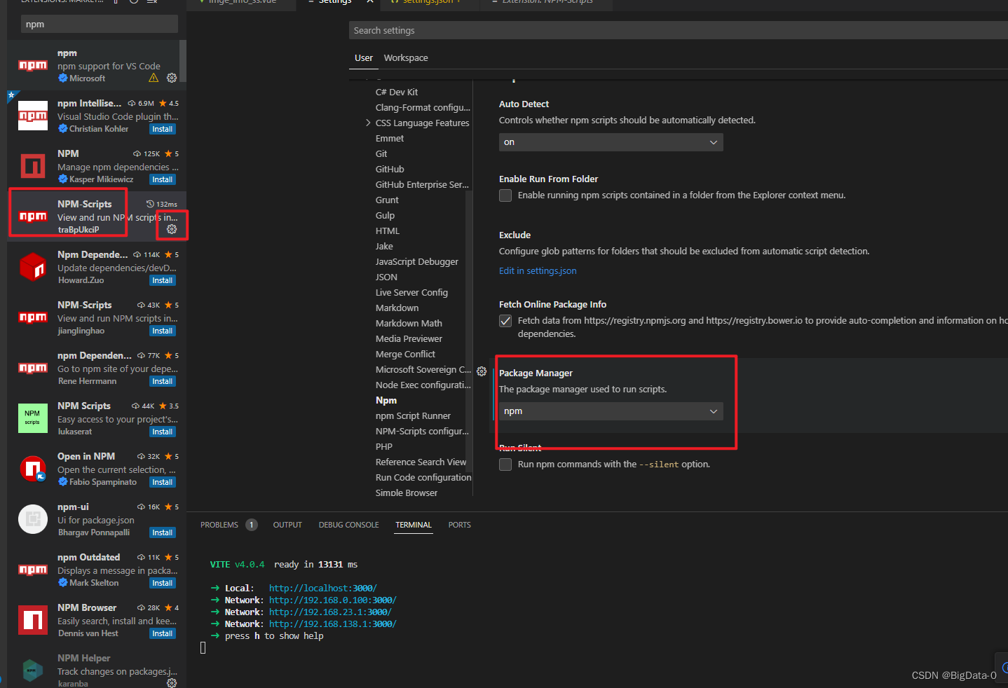Click warning icon on npm Microsoft extension
The height and width of the screenshot is (688, 1008).
click(x=154, y=78)
